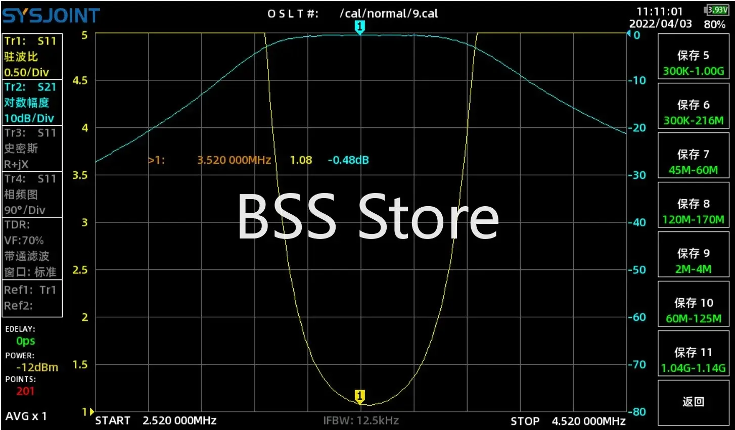This screenshot has width=735, height=430.
Task: Select the Tr1 S11 驻波比 trace box
Action: 32,57
